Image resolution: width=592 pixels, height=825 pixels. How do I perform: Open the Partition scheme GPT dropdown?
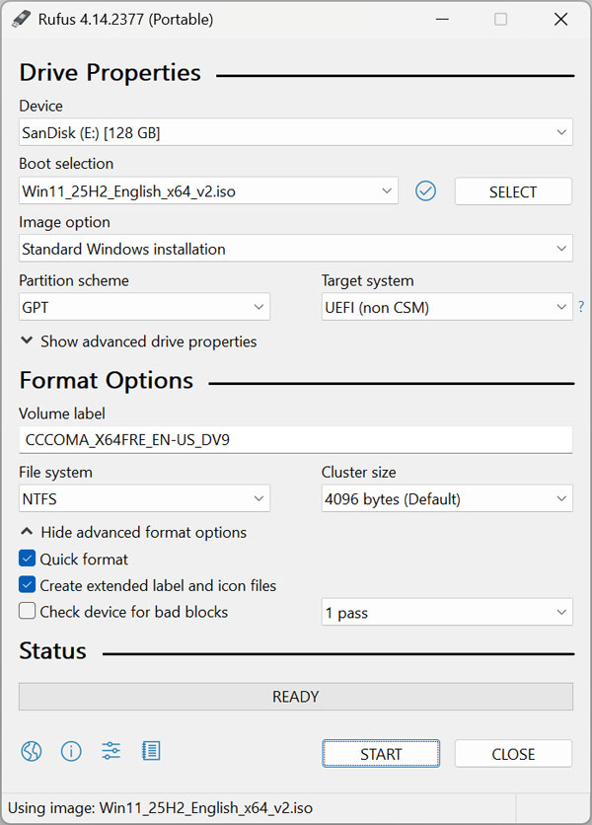point(144,307)
